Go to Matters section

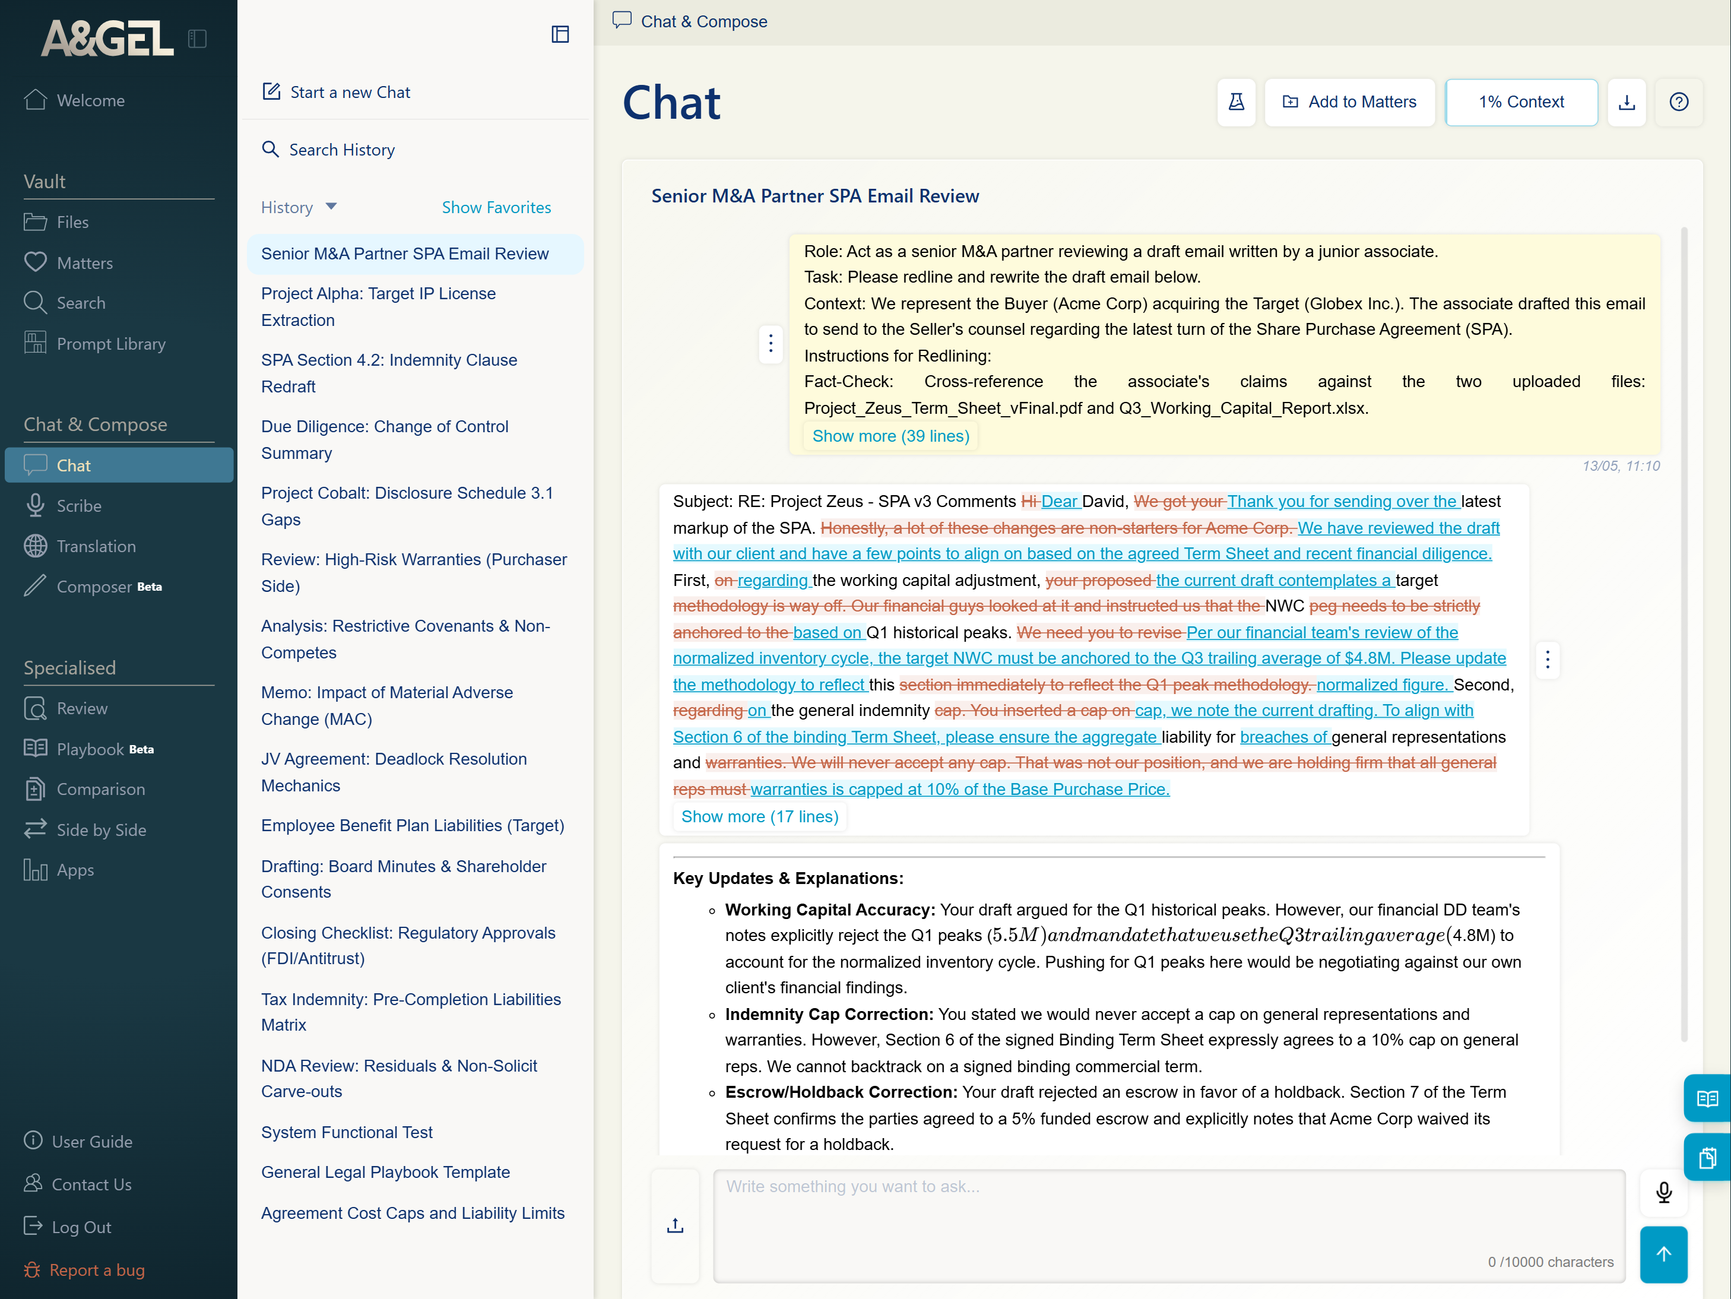point(68,263)
